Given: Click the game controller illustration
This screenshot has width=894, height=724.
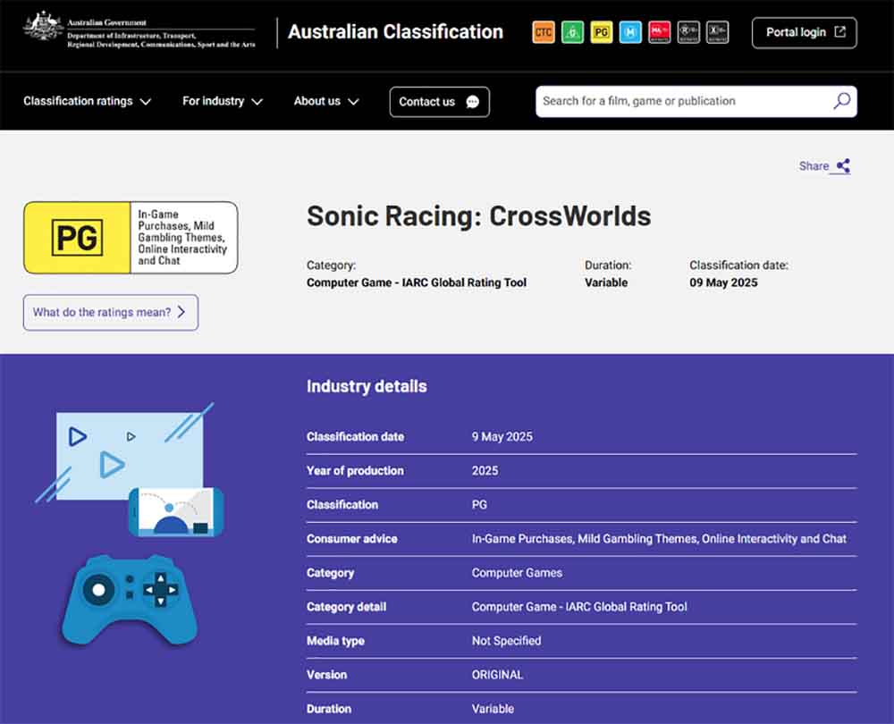Looking at the screenshot, I should point(130,600).
